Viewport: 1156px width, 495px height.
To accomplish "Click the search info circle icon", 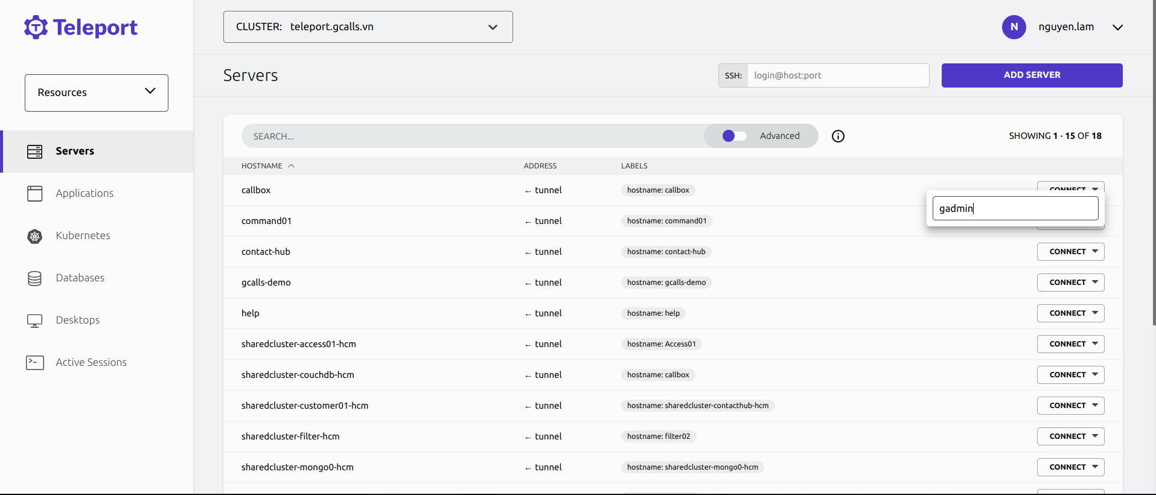I will pos(838,136).
